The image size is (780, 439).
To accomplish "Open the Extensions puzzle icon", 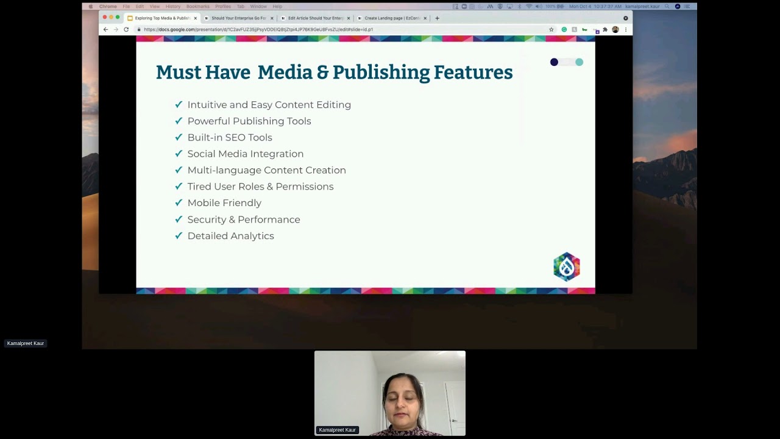I will click(605, 29).
